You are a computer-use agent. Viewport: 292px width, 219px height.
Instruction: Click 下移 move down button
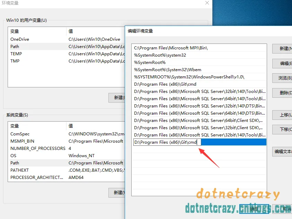(282, 130)
